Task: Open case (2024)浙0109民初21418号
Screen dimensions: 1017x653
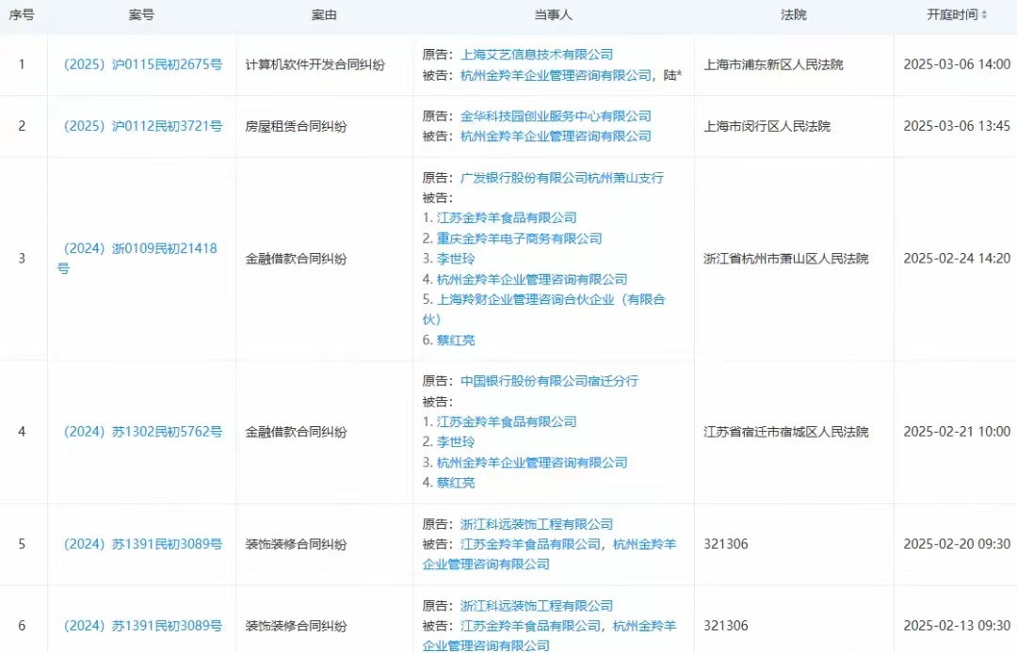Action: [139, 249]
